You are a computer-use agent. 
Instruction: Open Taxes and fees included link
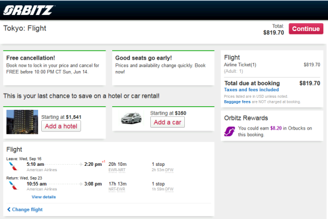(251, 90)
